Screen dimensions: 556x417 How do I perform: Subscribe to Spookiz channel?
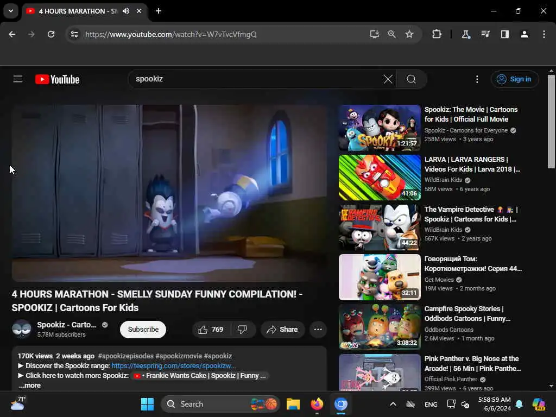143,330
